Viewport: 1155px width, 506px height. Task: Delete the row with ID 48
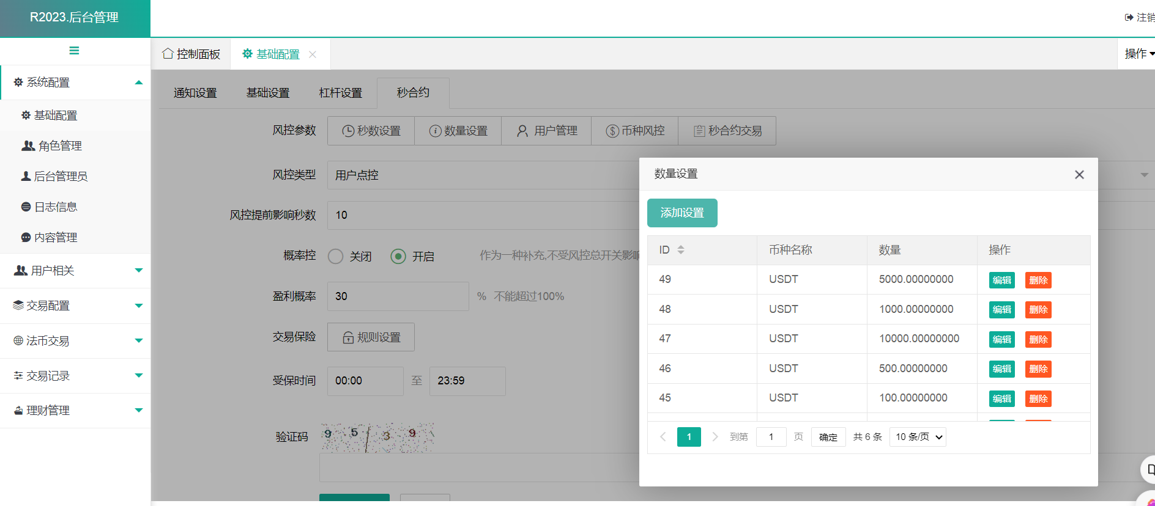pyautogui.click(x=1038, y=310)
